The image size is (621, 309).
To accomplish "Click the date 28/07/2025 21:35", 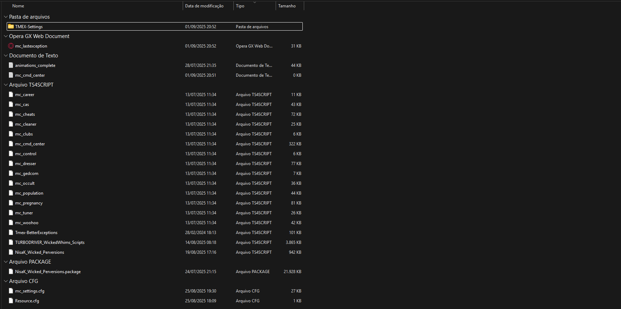I will click(x=201, y=65).
